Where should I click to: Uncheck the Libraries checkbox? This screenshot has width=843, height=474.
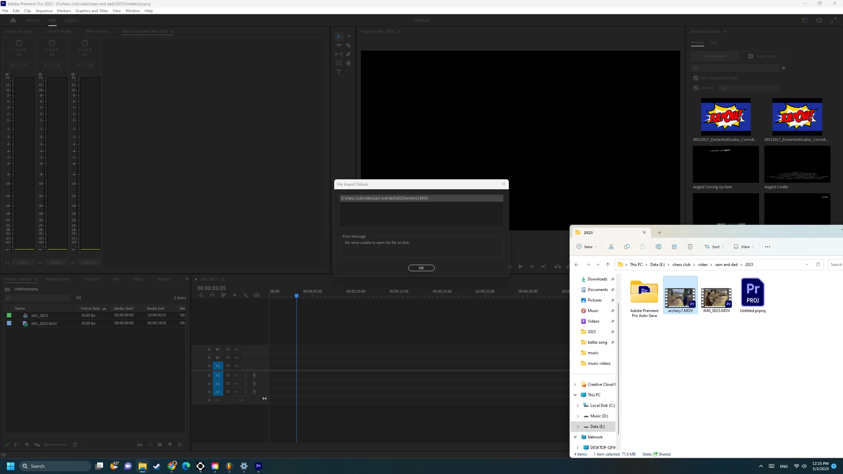click(x=695, y=88)
